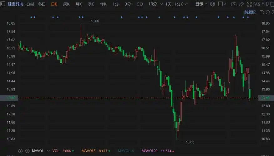Switch to the 分时 tab

(x=30, y=4)
